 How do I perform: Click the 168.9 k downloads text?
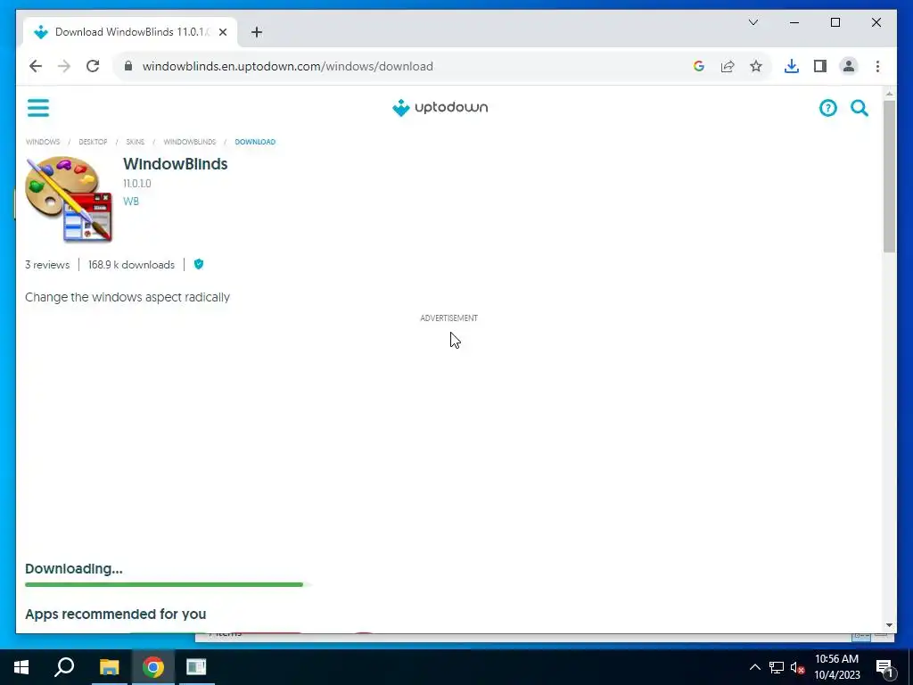tap(132, 265)
